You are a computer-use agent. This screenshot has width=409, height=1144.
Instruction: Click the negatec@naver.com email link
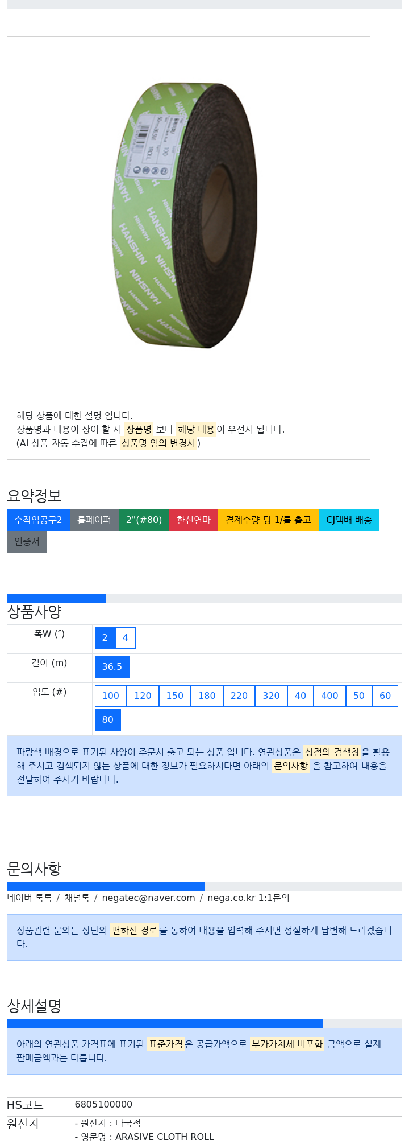click(x=148, y=898)
